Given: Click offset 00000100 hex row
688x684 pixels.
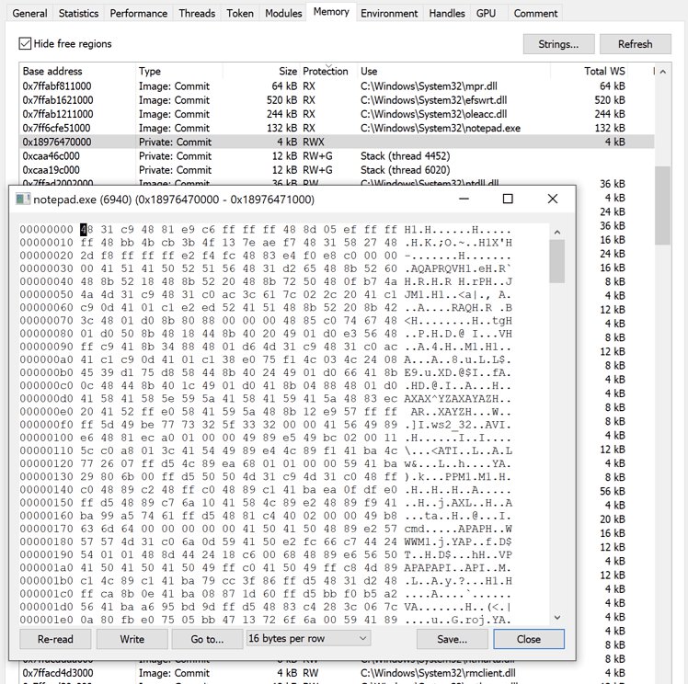Looking at the screenshot, I should click(266, 438).
